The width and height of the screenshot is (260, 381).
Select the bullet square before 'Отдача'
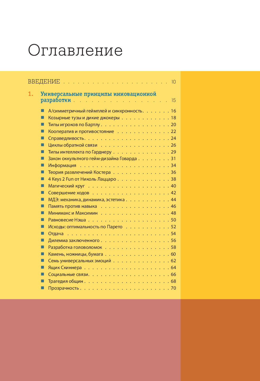tap(42, 233)
